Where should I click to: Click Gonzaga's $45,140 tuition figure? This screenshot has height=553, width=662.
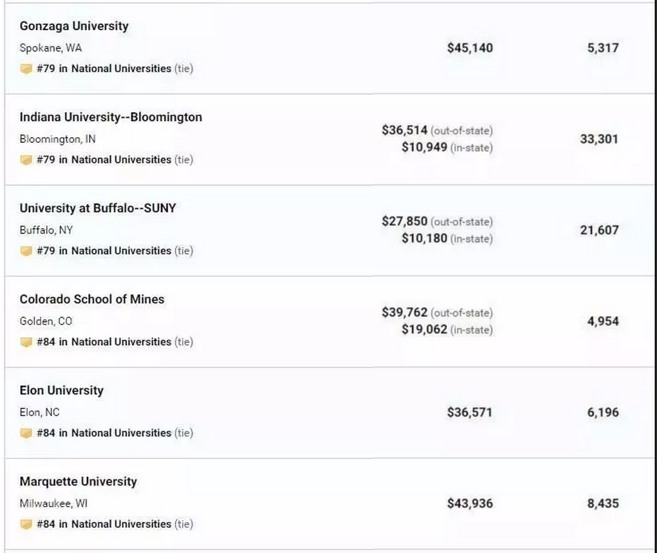tap(469, 48)
